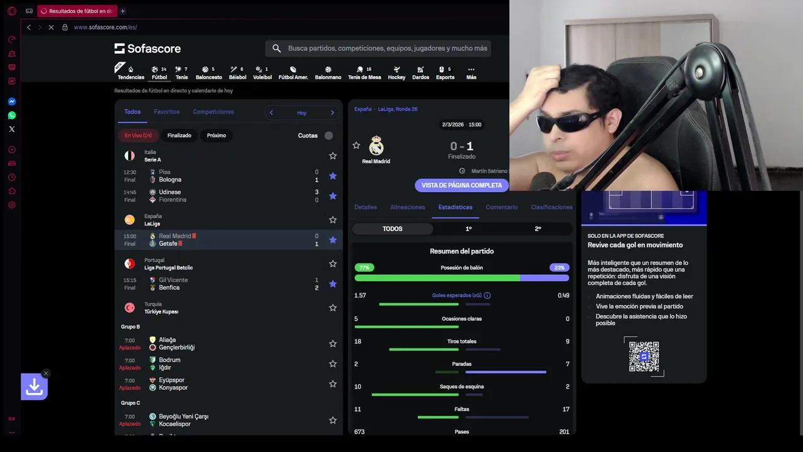Select the Balonmano sport category

[328, 73]
